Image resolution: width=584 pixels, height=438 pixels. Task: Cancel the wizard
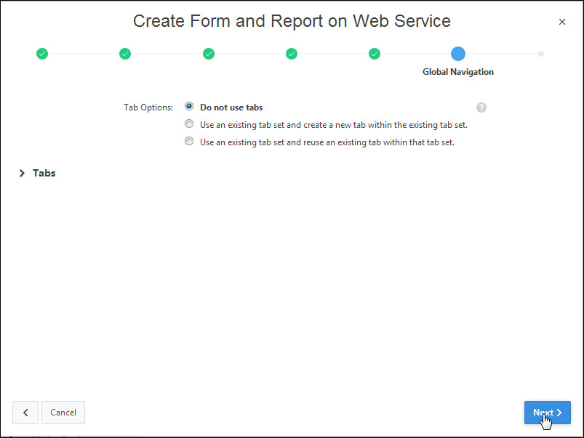click(x=63, y=413)
